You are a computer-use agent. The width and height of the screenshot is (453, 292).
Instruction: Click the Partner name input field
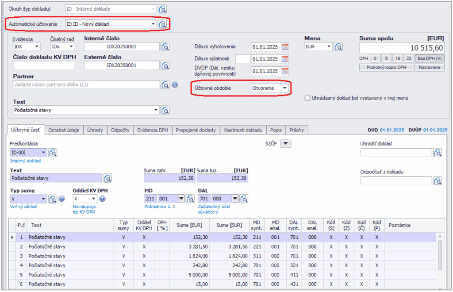86,85
